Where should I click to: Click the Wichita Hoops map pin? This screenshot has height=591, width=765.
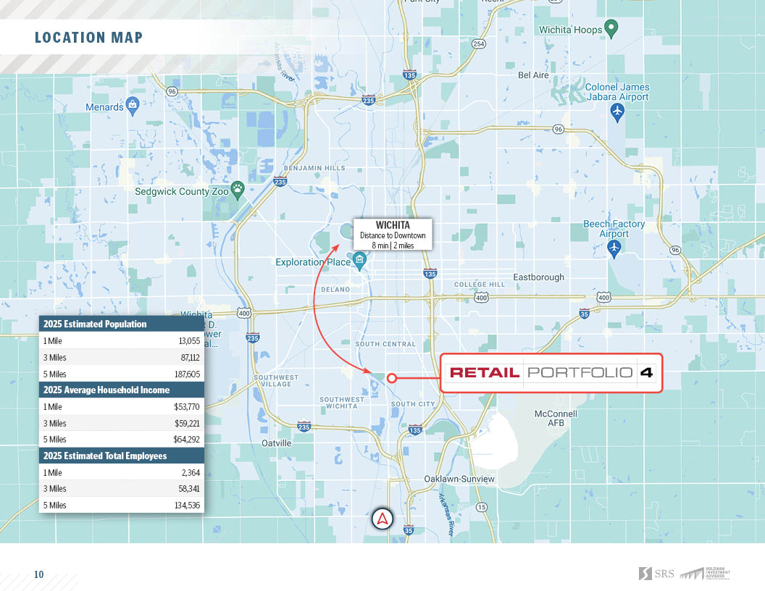click(x=611, y=29)
